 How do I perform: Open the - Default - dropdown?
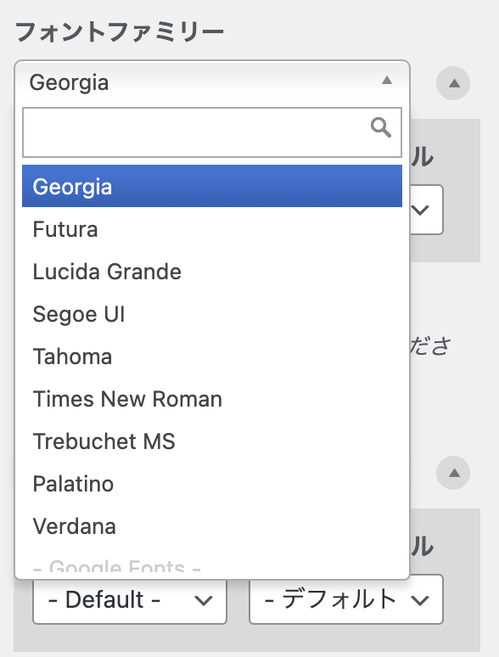coord(130,599)
